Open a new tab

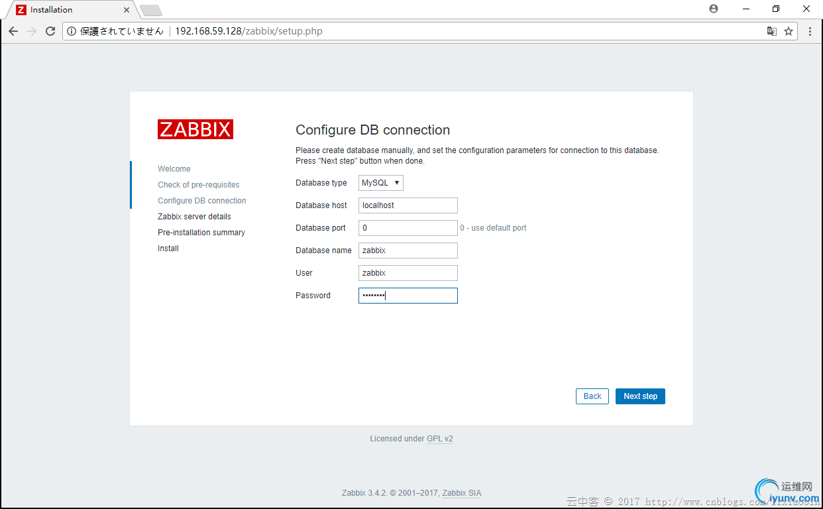click(x=151, y=10)
